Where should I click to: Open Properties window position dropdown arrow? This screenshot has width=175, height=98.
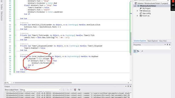165,45
